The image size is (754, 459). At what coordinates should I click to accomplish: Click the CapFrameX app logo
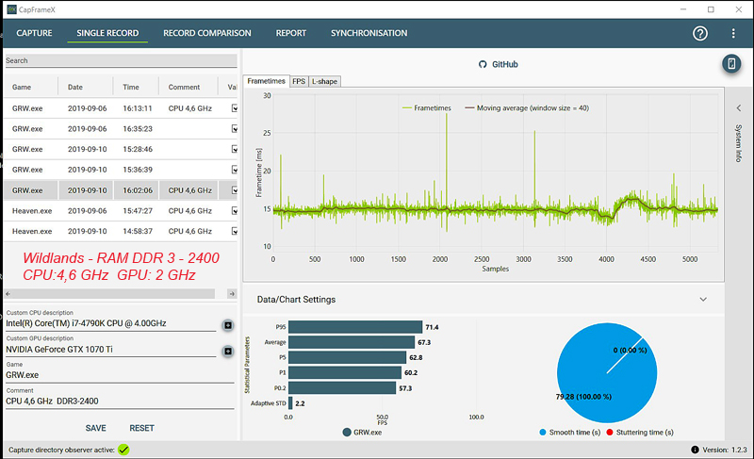(x=11, y=9)
